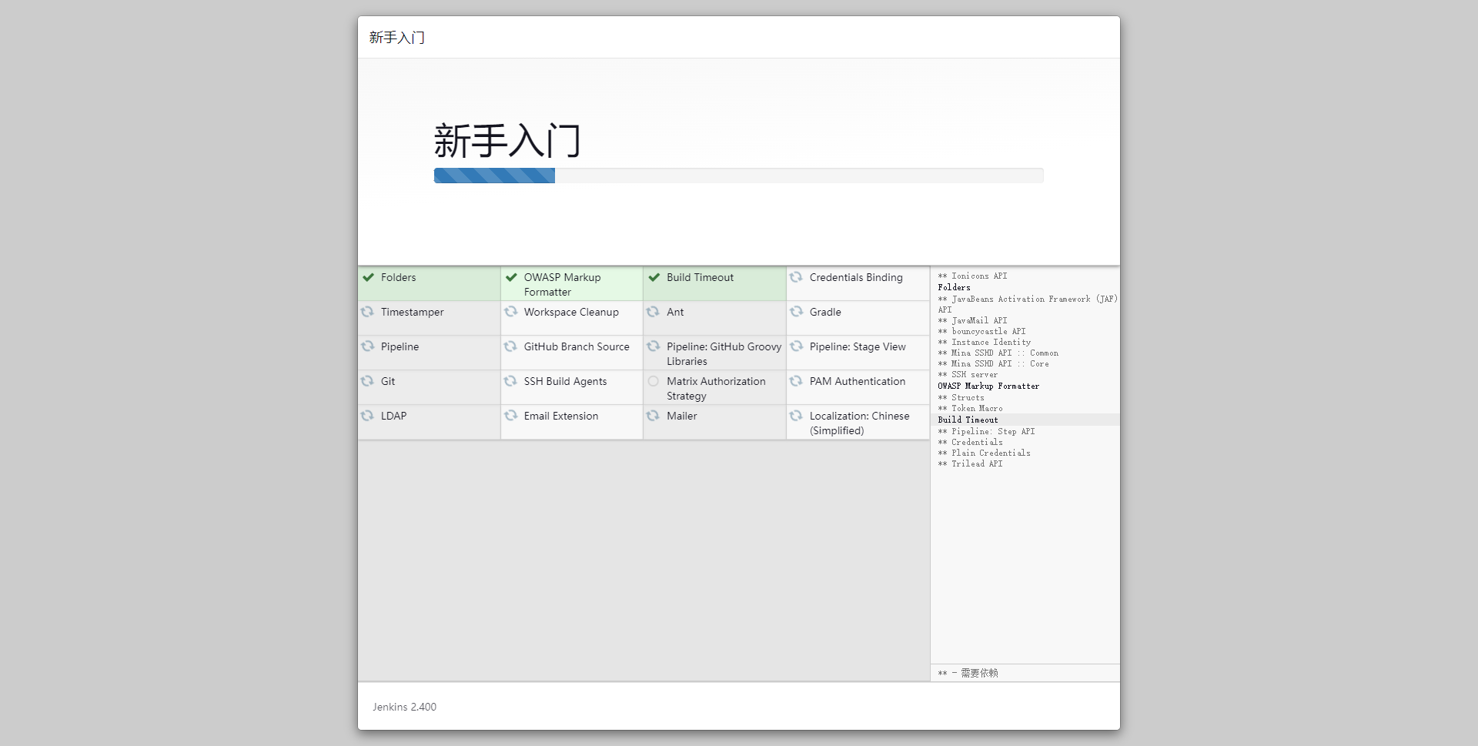Click the Trilead API line in the log
This screenshot has width=1478, height=746.
pyautogui.click(x=971, y=463)
